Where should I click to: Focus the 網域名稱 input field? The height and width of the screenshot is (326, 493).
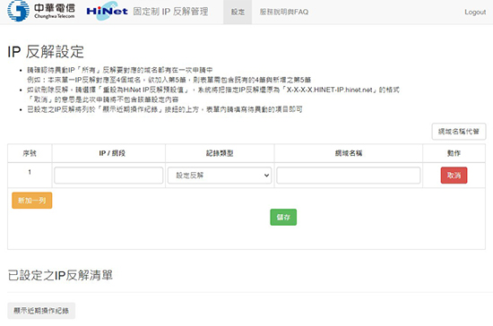[x=349, y=176]
